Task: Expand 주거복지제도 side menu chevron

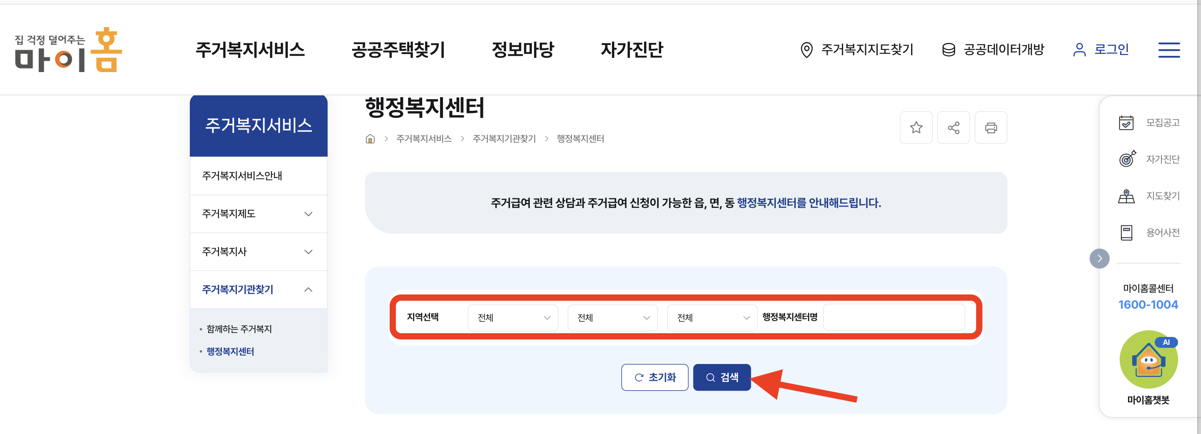Action: (308, 214)
